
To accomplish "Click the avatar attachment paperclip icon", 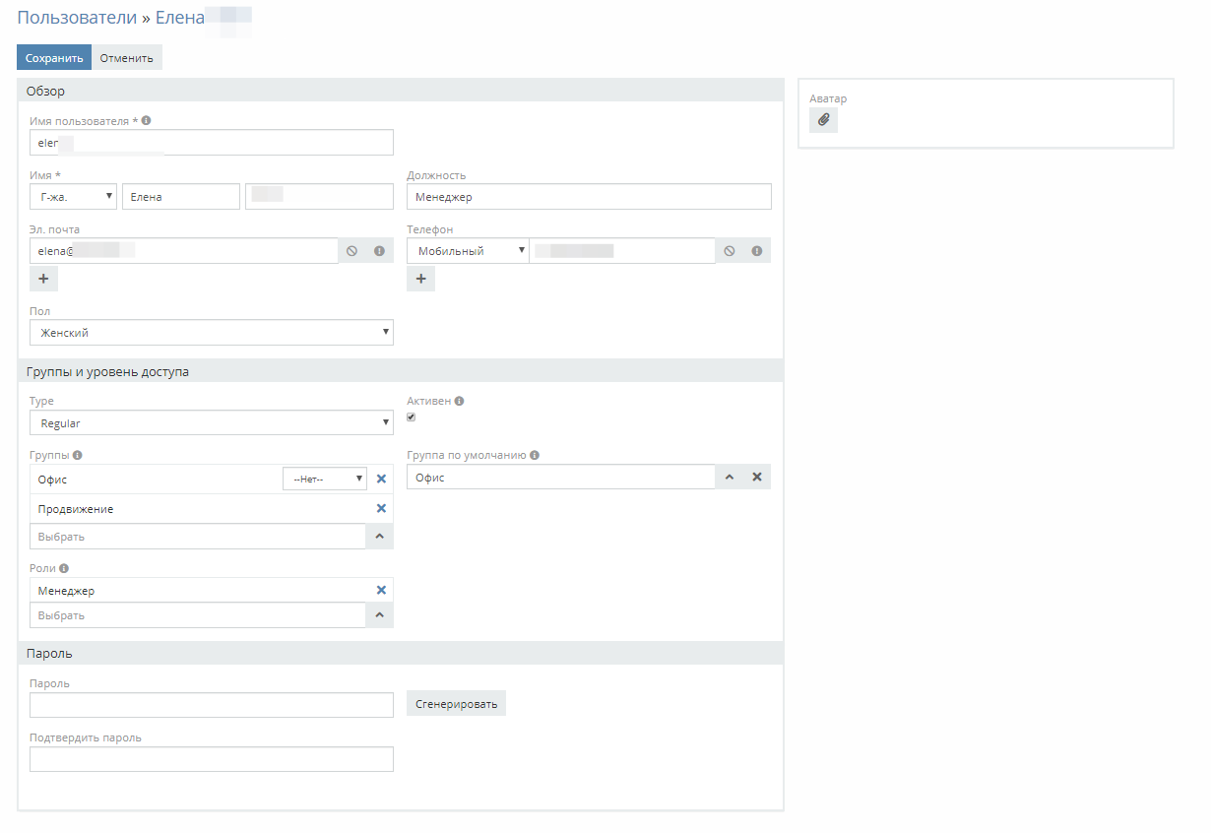I will coord(823,120).
